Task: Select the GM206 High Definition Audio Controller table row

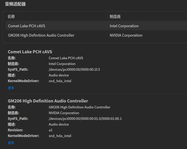Action: [96, 35]
